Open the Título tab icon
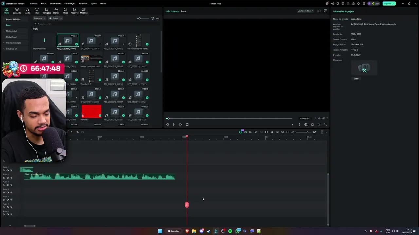419x235 pixels. pyautogui.click(x=37, y=11)
